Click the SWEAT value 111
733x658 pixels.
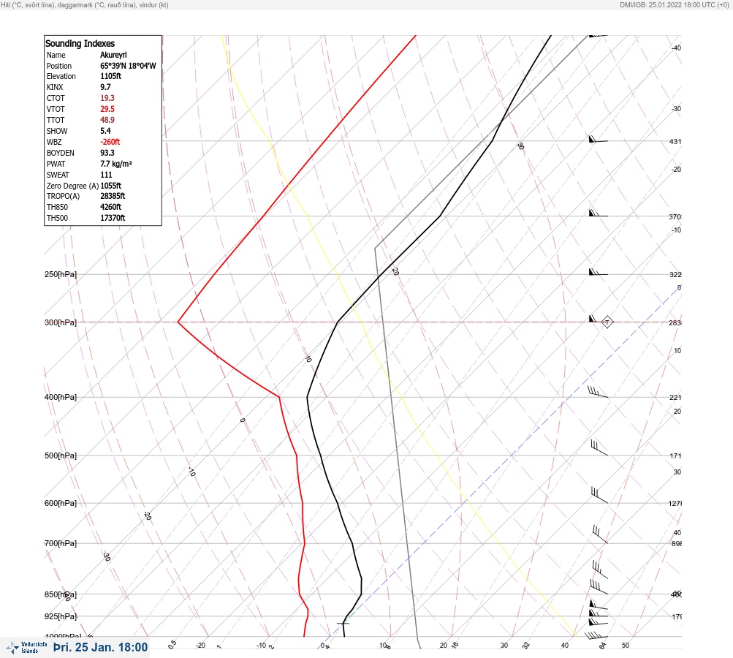[106, 175]
